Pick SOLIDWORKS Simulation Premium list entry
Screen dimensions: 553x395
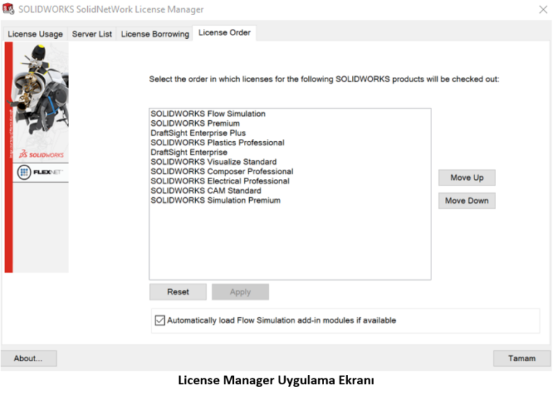(215, 201)
